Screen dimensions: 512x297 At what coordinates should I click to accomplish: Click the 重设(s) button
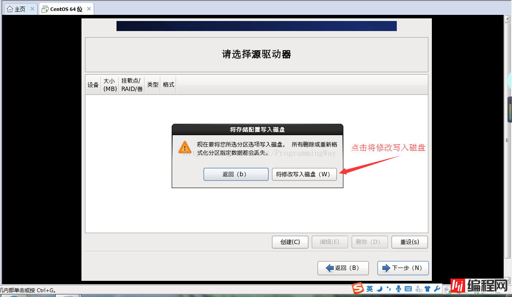point(410,242)
